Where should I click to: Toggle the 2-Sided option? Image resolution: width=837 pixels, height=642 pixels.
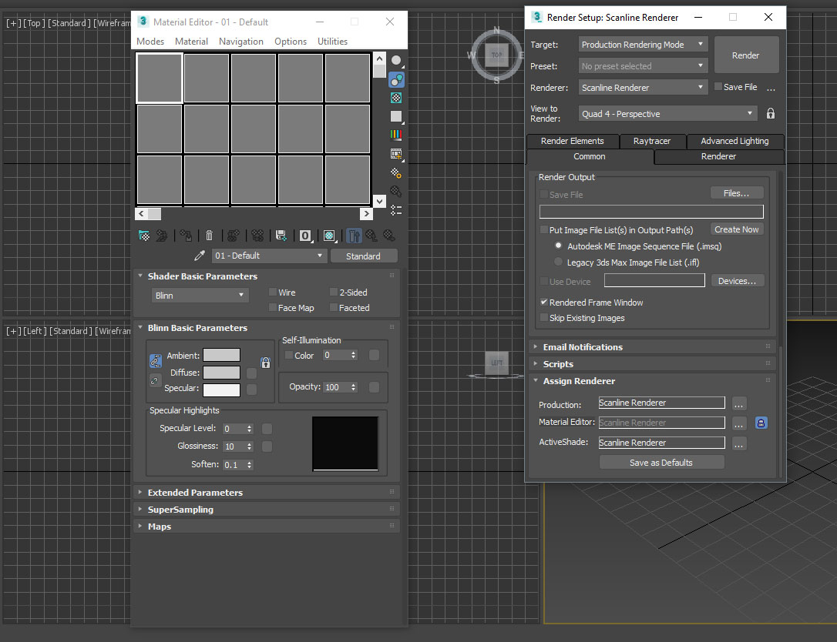[x=332, y=293]
